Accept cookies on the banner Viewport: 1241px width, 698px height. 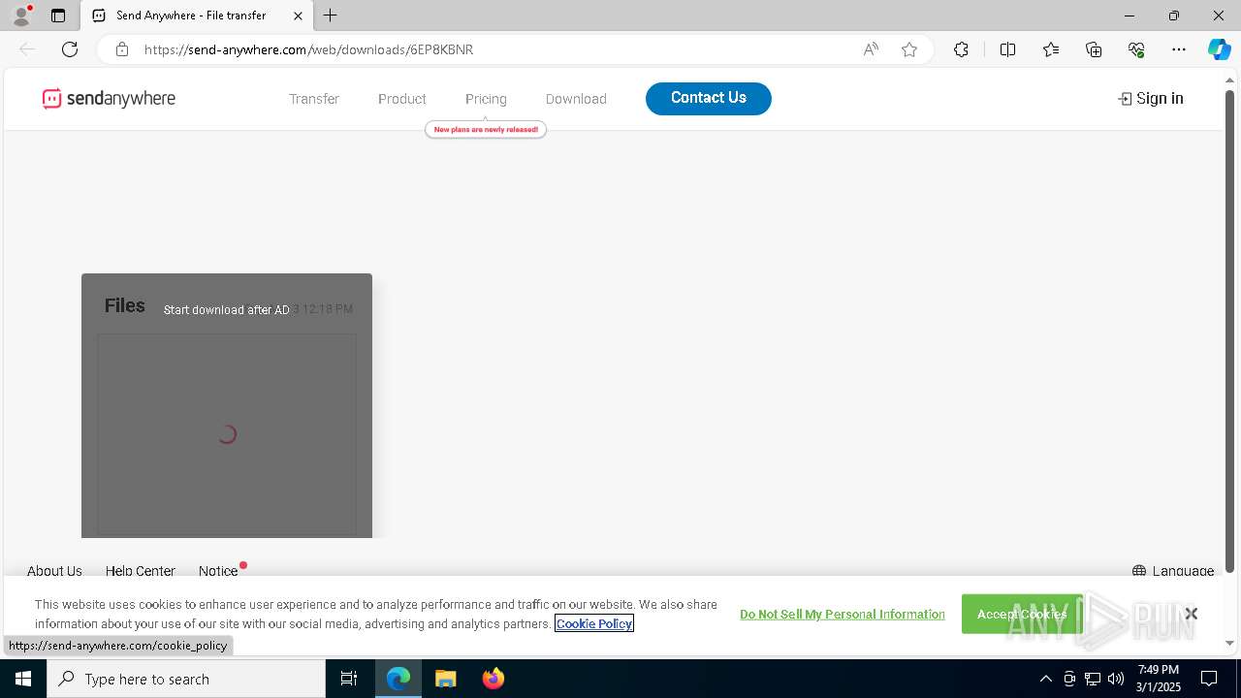pyautogui.click(x=1022, y=615)
